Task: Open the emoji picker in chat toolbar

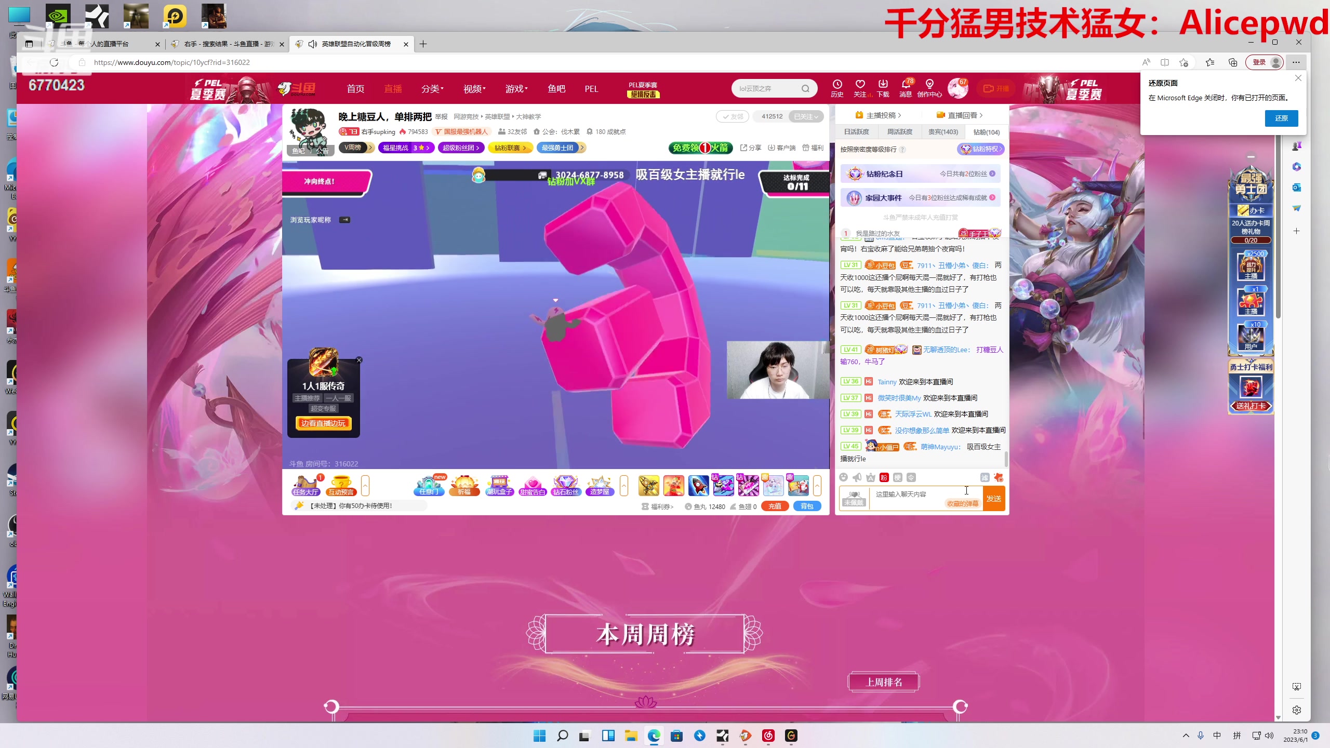Action: 844,477
